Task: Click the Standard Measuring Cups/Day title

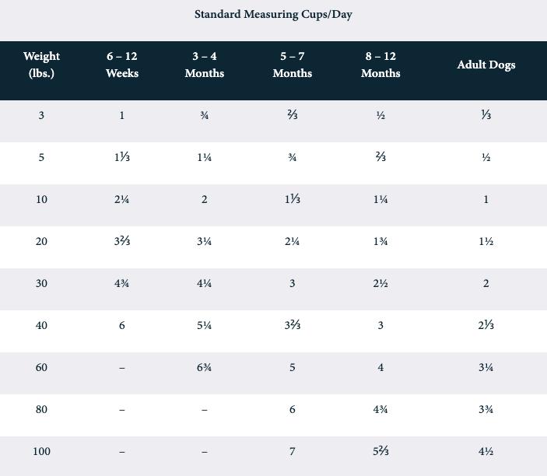Action: 273,15
